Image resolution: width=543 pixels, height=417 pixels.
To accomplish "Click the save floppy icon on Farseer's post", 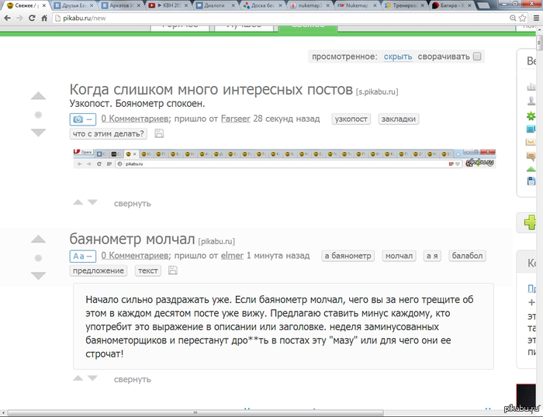I will point(159,134).
